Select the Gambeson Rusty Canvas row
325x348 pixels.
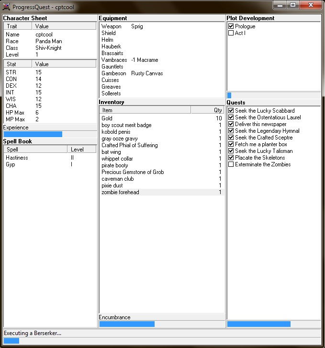[162, 73]
